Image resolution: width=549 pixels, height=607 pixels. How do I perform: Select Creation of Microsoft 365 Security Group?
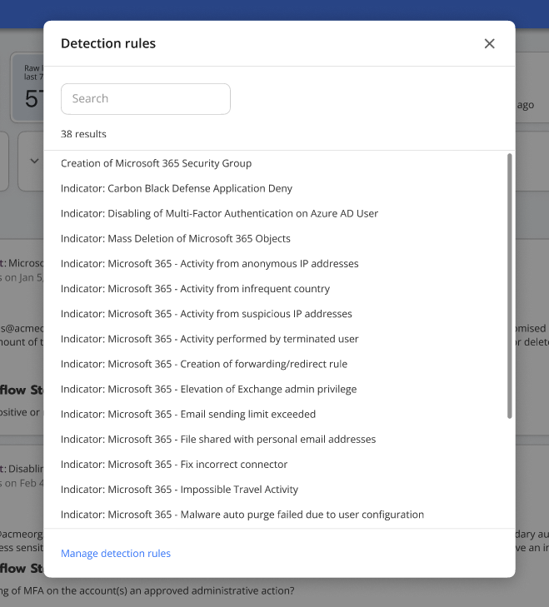pyautogui.click(x=156, y=163)
